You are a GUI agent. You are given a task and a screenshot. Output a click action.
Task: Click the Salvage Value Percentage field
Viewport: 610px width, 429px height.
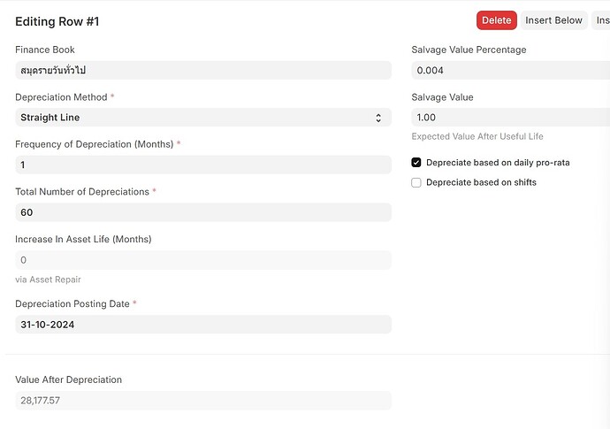point(510,70)
